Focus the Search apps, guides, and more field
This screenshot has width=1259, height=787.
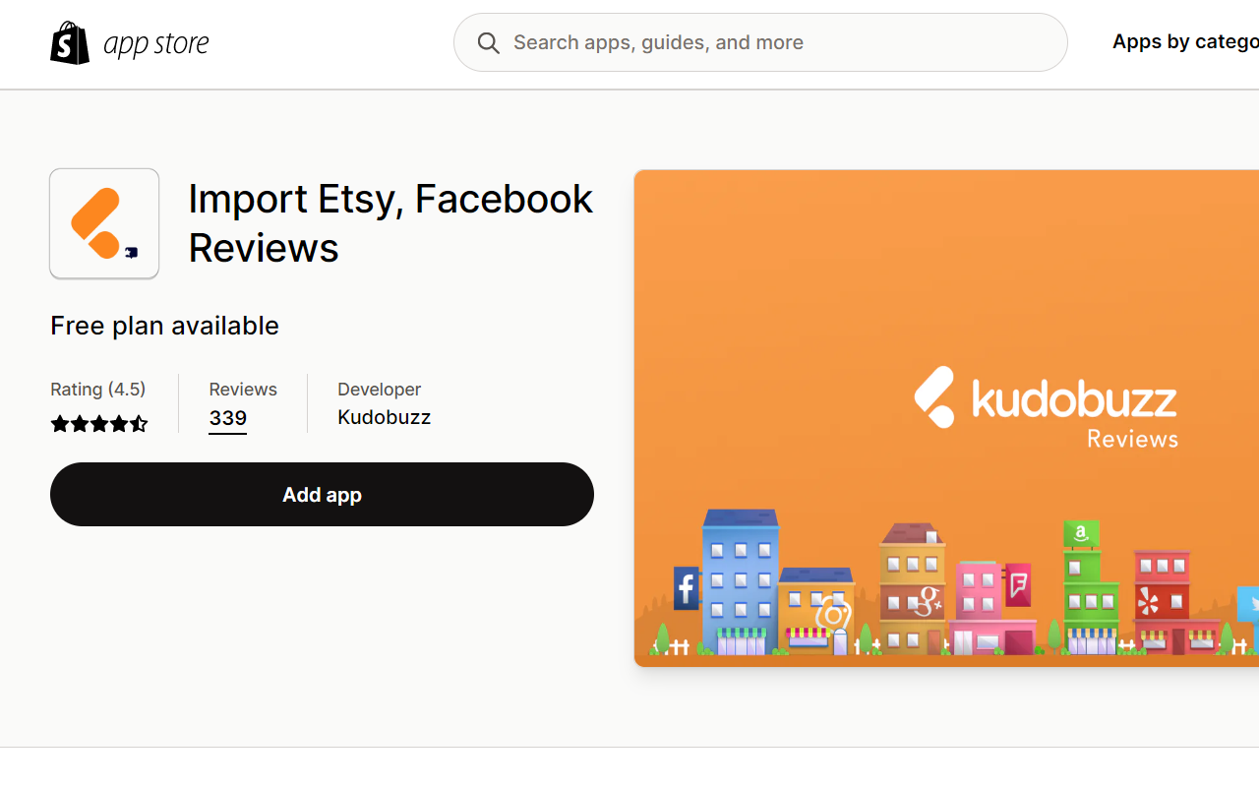[760, 42]
